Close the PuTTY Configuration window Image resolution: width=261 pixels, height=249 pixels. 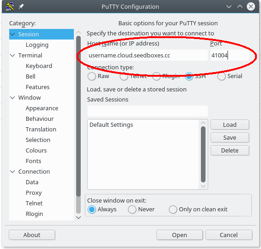[251, 7]
